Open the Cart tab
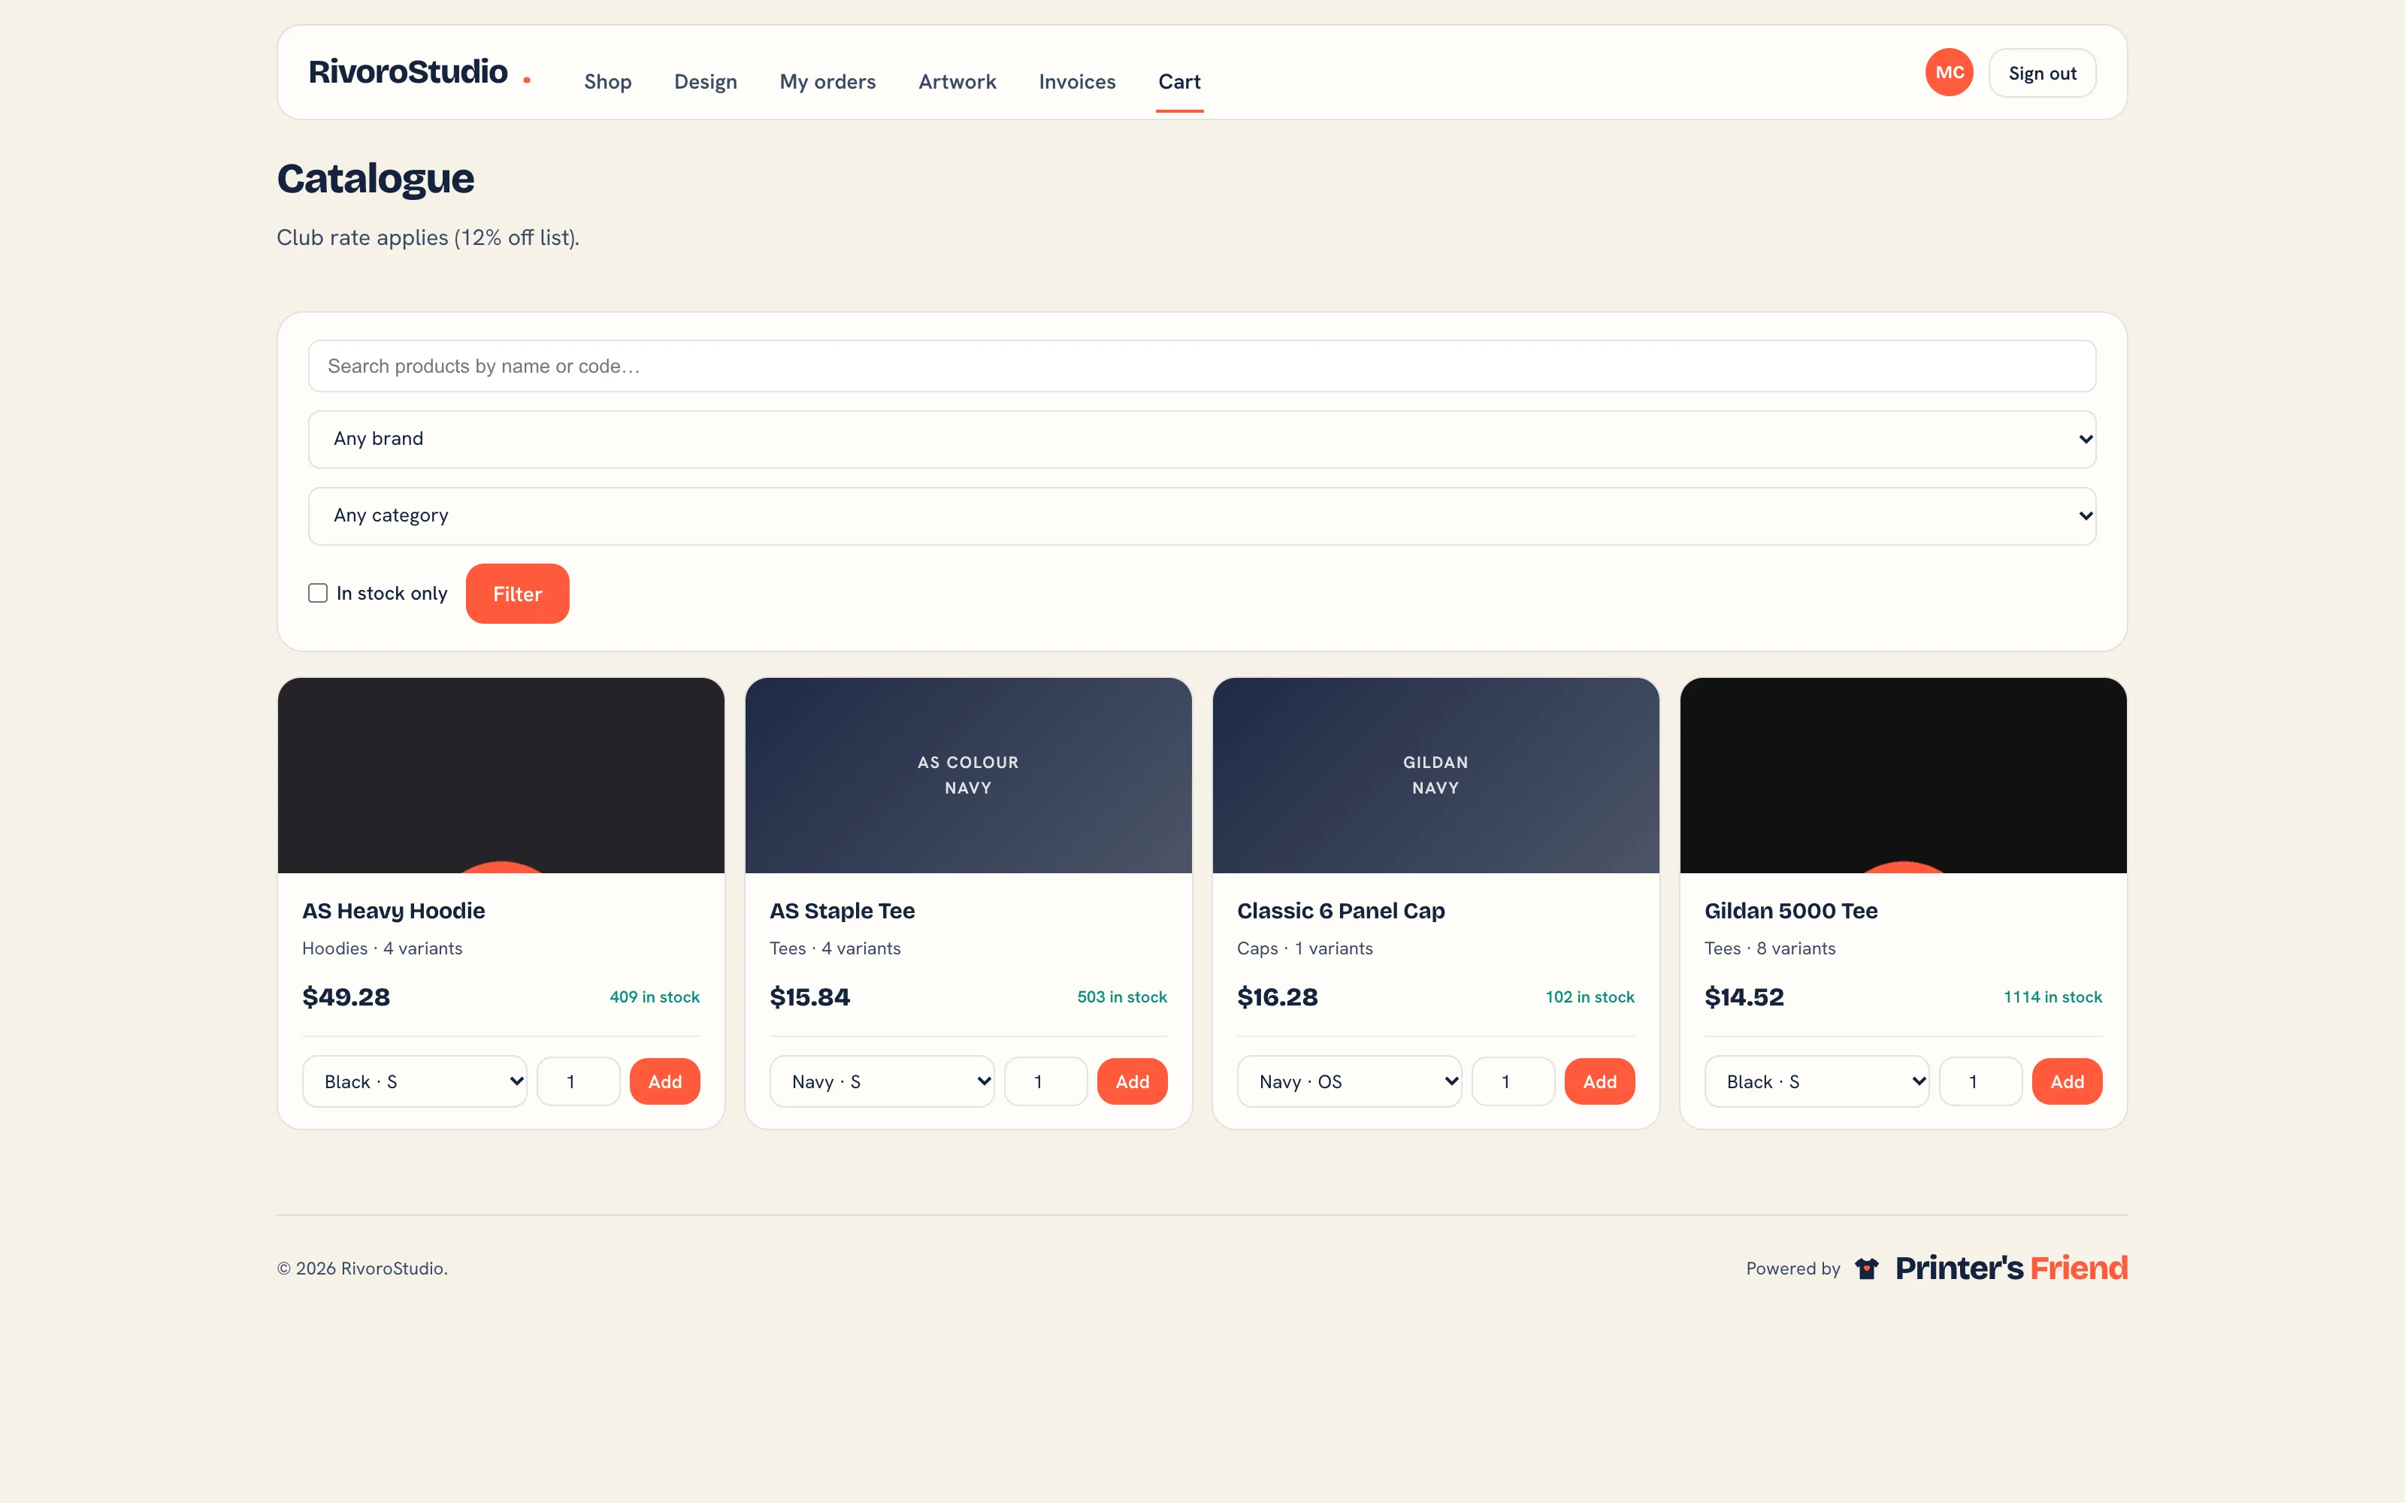2405x1503 pixels. click(x=1180, y=81)
